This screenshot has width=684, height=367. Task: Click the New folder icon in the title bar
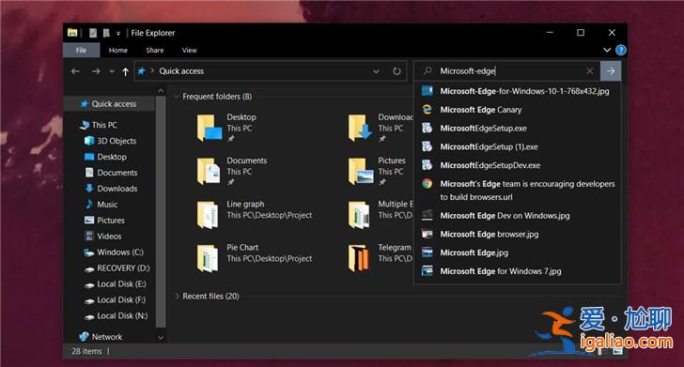(x=106, y=33)
